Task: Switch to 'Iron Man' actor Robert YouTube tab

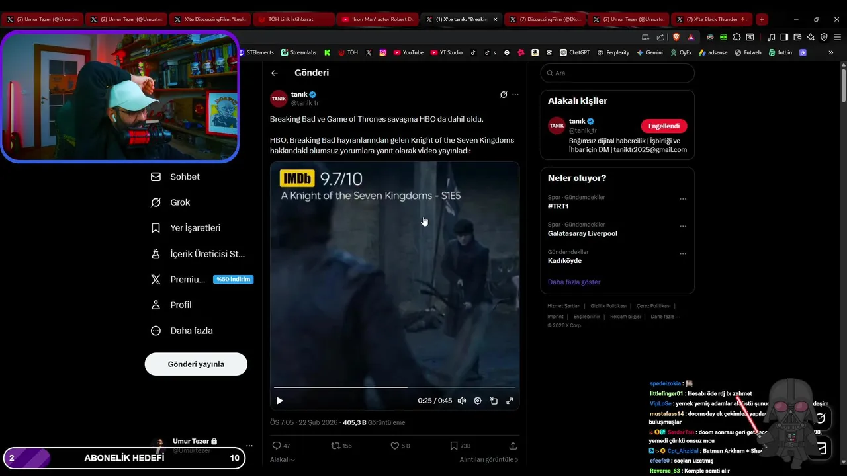Action: pos(377,19)
